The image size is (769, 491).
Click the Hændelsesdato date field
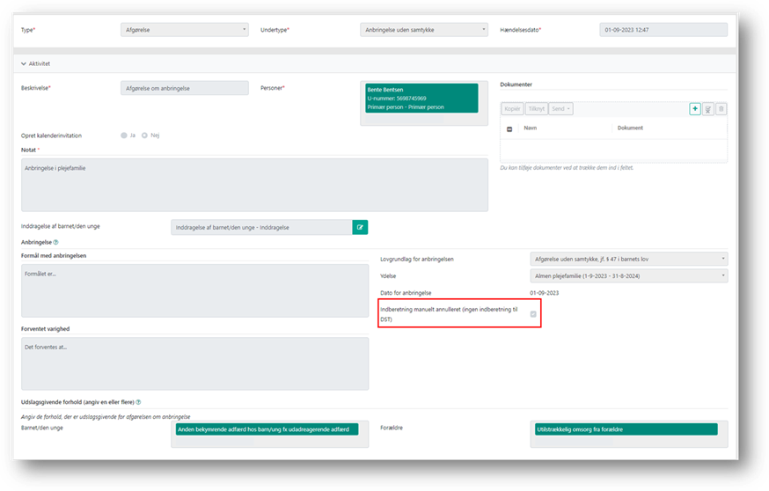click(663, 30)
